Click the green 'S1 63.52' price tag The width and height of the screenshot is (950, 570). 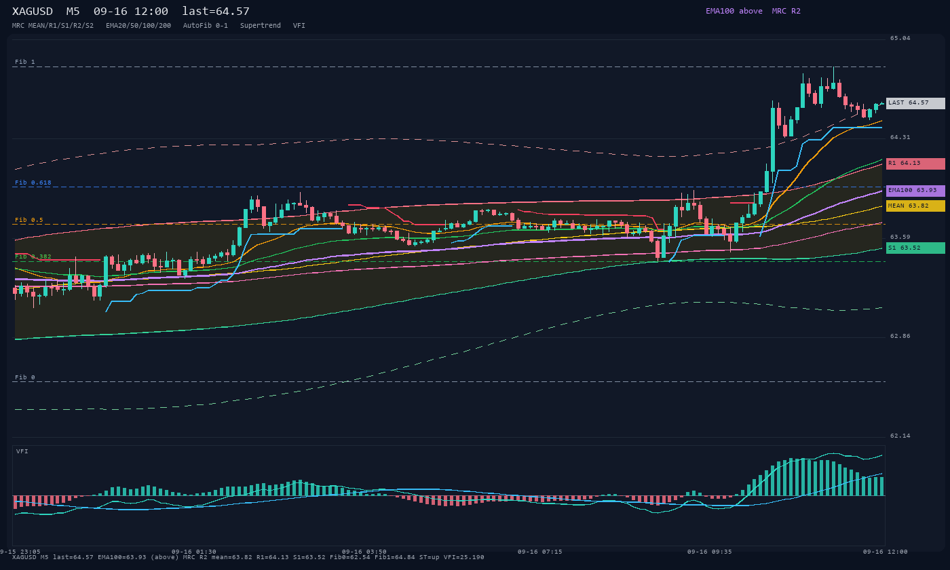(915, 248)
